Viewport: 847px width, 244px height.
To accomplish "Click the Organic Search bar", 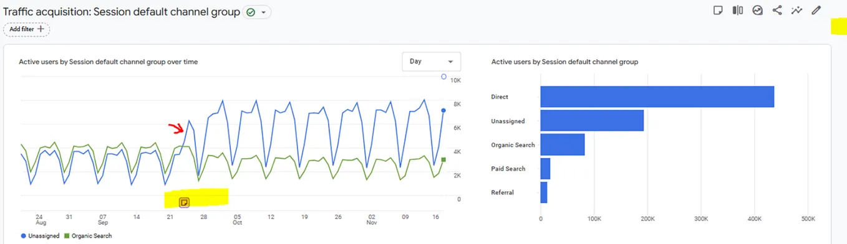I will pyautogui.click(x=563, y=144).
